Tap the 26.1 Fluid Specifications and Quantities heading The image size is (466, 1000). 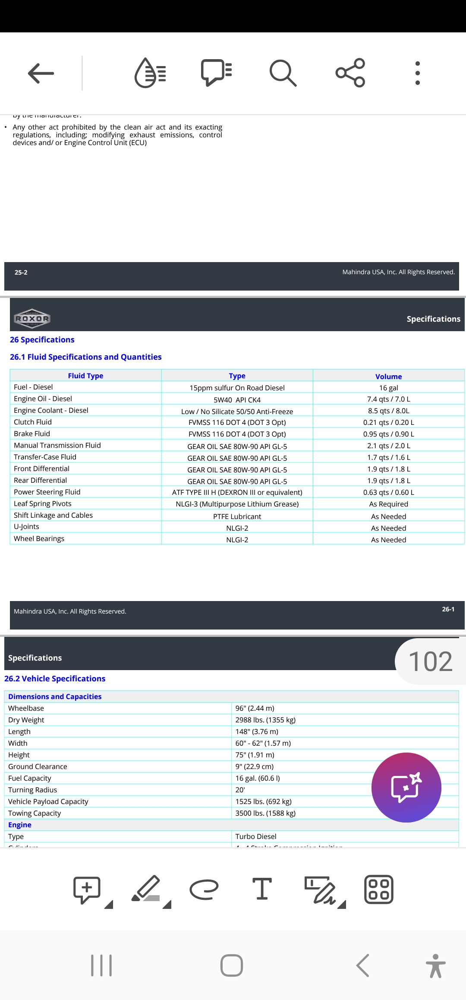(x=85, y=357)
